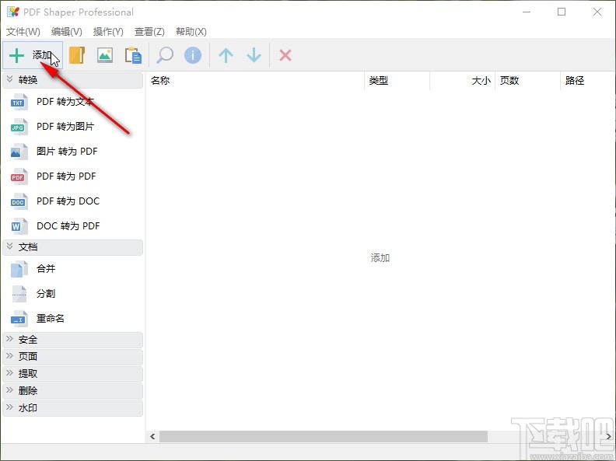Sort by the 路径 column header
The height and width of the screenshot is (461, 616).
click(586, 81)
